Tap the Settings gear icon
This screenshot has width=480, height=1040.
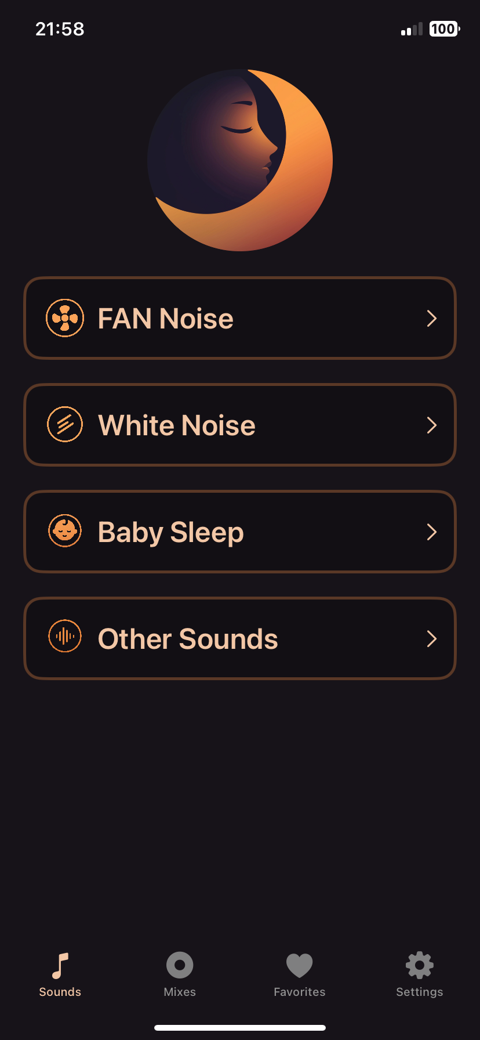pos(420,965)
